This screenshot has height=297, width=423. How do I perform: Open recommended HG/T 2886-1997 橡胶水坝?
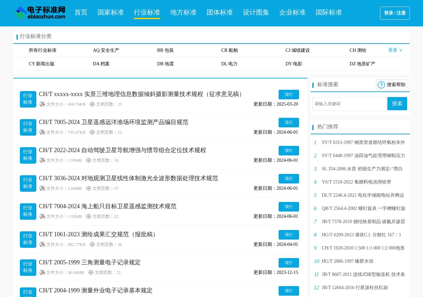348,261
